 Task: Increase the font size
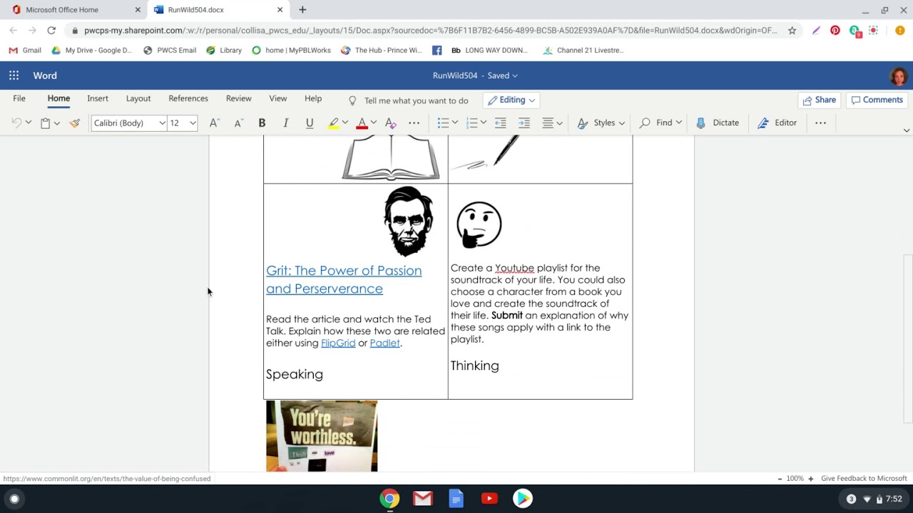coord(214,123)
